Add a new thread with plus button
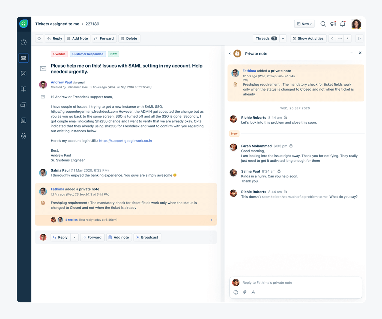 coord(283,38)
